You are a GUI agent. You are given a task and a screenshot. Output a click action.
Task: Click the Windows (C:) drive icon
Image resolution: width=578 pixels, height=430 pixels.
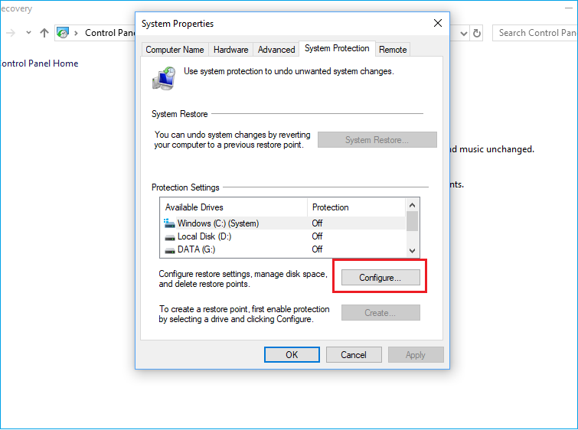(169, 223)
